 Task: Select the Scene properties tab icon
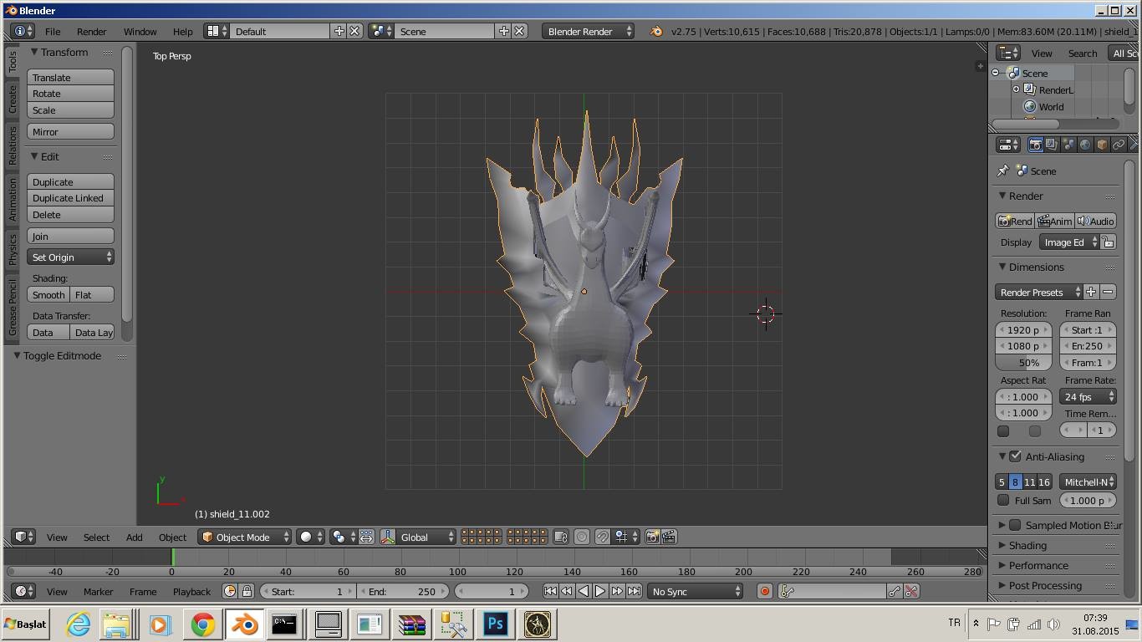1068,145
